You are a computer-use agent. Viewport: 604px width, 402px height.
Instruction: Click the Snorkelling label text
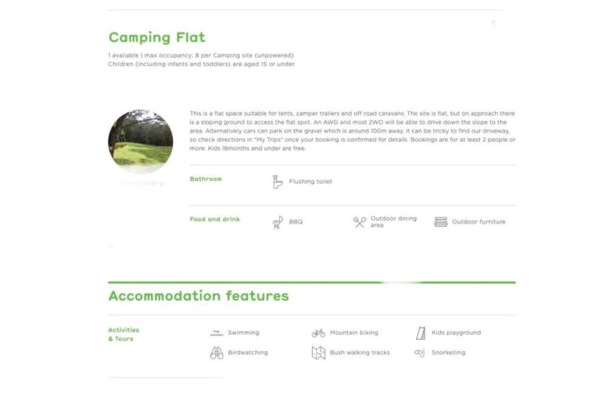coord(448,353)
